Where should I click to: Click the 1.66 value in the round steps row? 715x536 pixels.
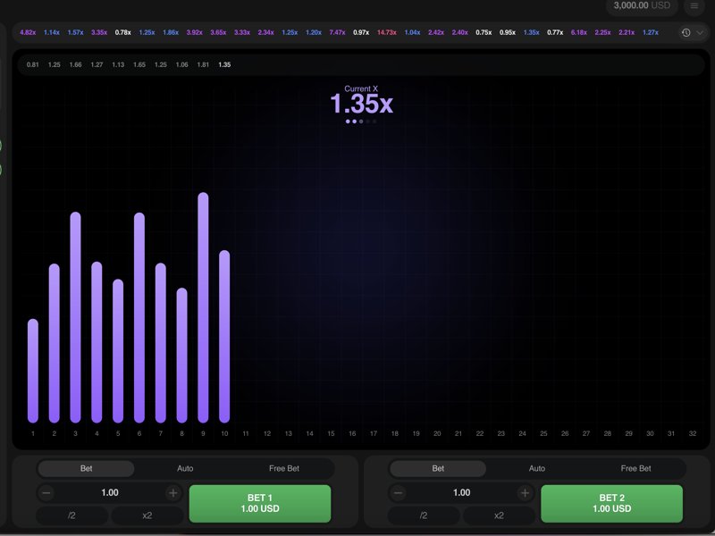76,64
